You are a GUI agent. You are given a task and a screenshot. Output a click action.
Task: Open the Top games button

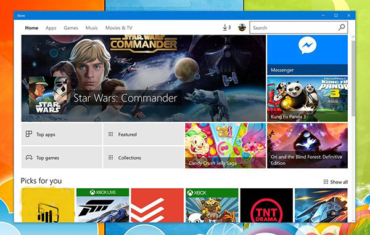pos(62,157)
